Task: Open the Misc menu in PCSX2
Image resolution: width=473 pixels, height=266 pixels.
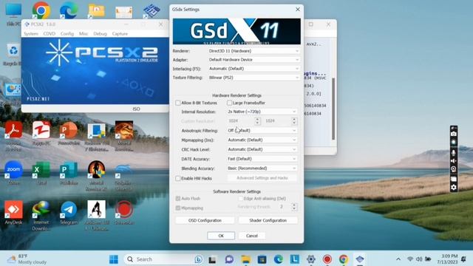Action: (84, 34)
